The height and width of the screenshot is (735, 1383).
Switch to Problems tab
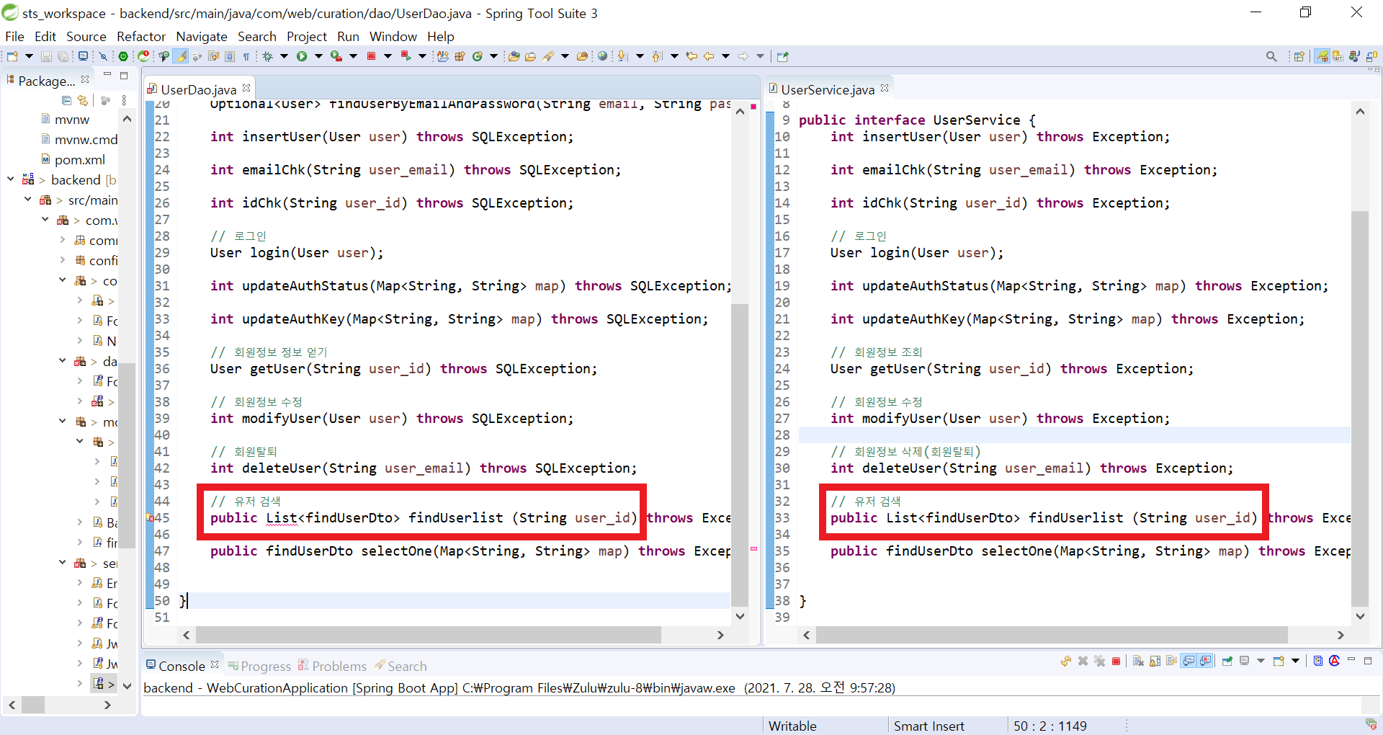click(x=333, y=666)
